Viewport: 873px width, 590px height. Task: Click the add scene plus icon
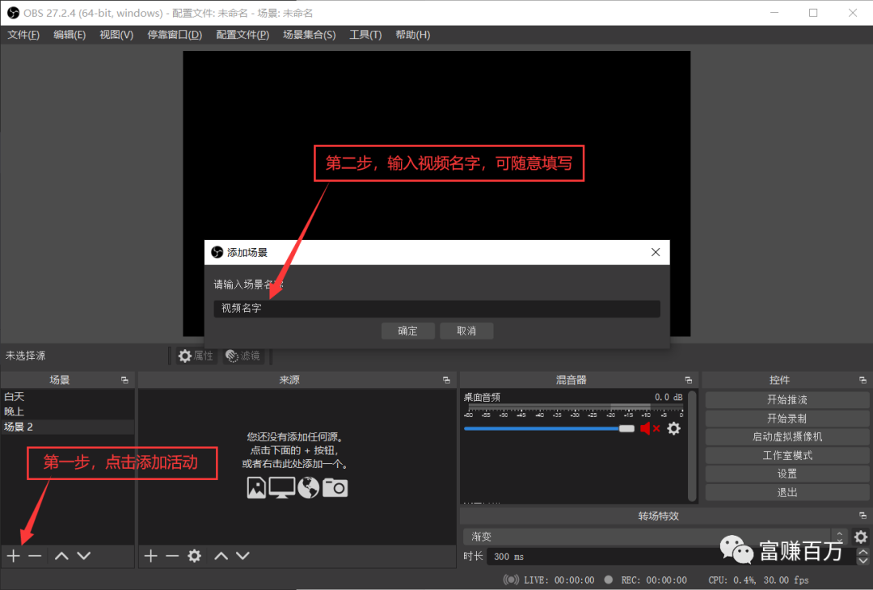point(13,556)
